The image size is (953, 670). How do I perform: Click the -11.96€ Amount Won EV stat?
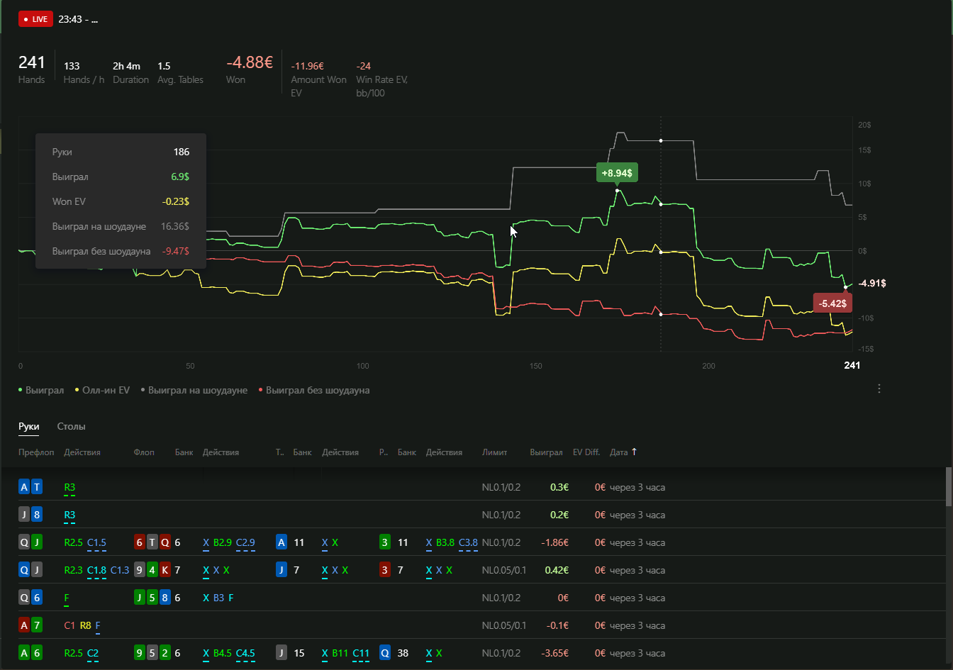point(318,79)
